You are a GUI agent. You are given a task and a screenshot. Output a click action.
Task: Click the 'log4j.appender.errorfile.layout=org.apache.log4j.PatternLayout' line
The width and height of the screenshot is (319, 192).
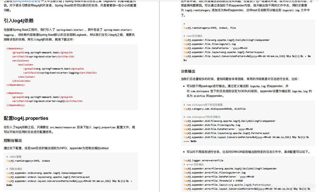click(x=227, y=185)
